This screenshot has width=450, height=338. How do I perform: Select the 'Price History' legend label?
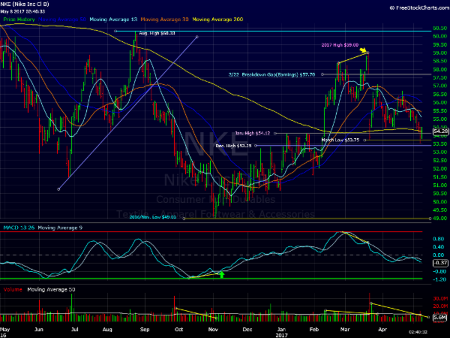click(x=19, y=19)
